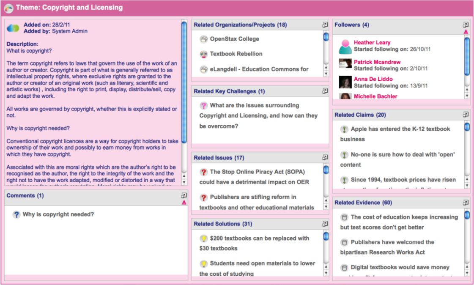The width and height of the screenshot is (474, 285).
Task: Open Michelle Bachler's profile link
Action: [x=375, y=96]
